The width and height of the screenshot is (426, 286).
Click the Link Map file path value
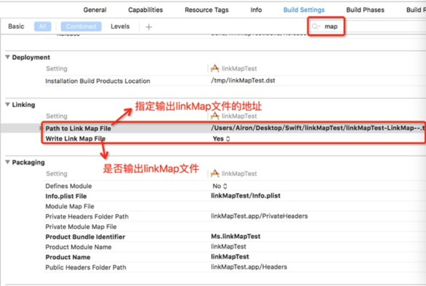coord(318,128)
